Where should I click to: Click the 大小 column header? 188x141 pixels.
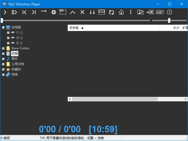click(x=176, y=28)
